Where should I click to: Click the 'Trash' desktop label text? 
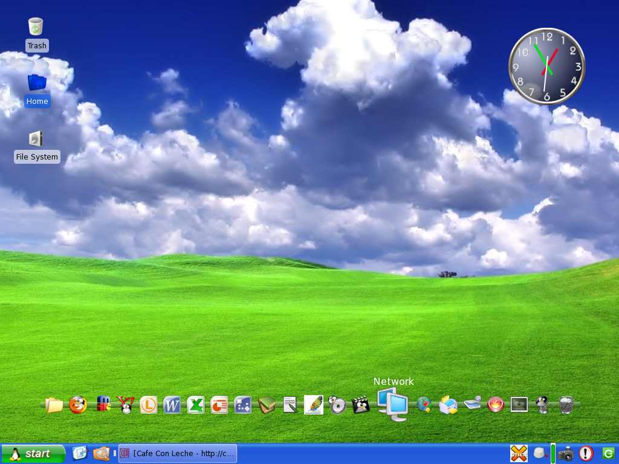(37, 46)
